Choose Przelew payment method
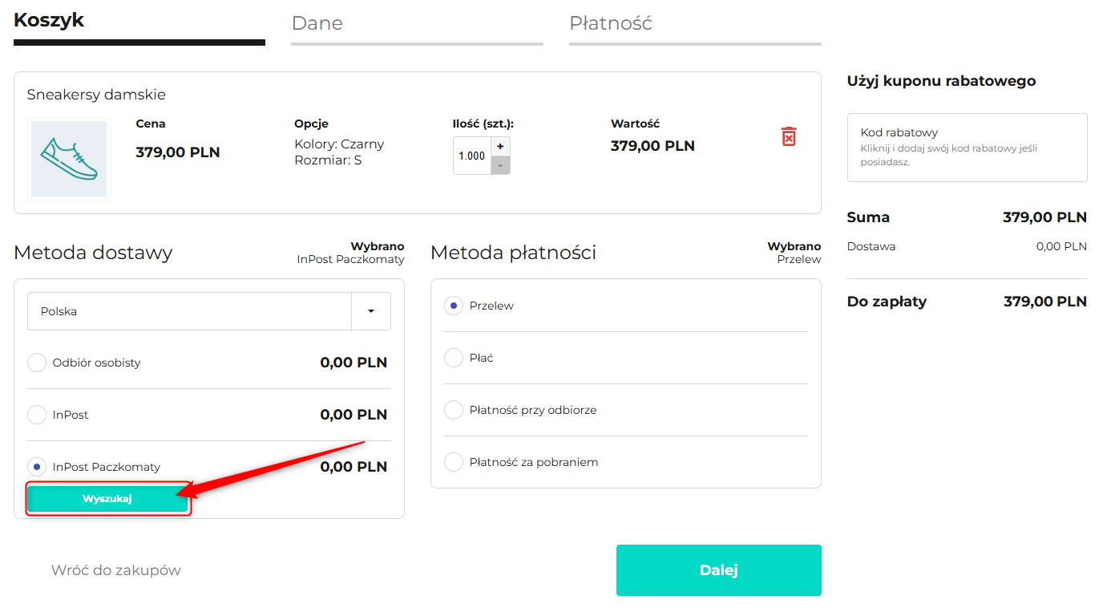The height and width of the screenshot is (612, 1111). tap(454, 306)
